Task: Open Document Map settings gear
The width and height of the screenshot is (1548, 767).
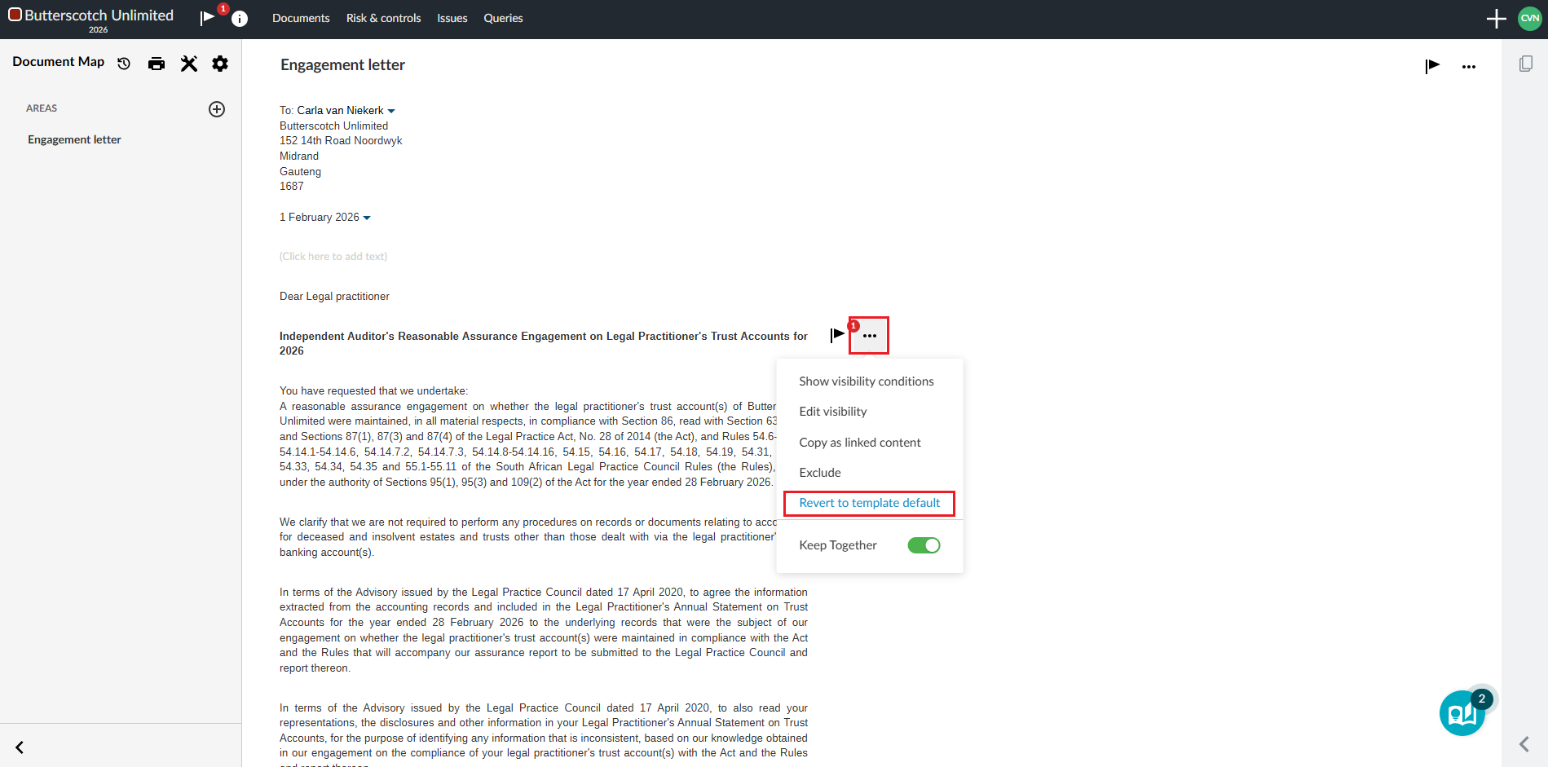Action: [x=220, y=64]
